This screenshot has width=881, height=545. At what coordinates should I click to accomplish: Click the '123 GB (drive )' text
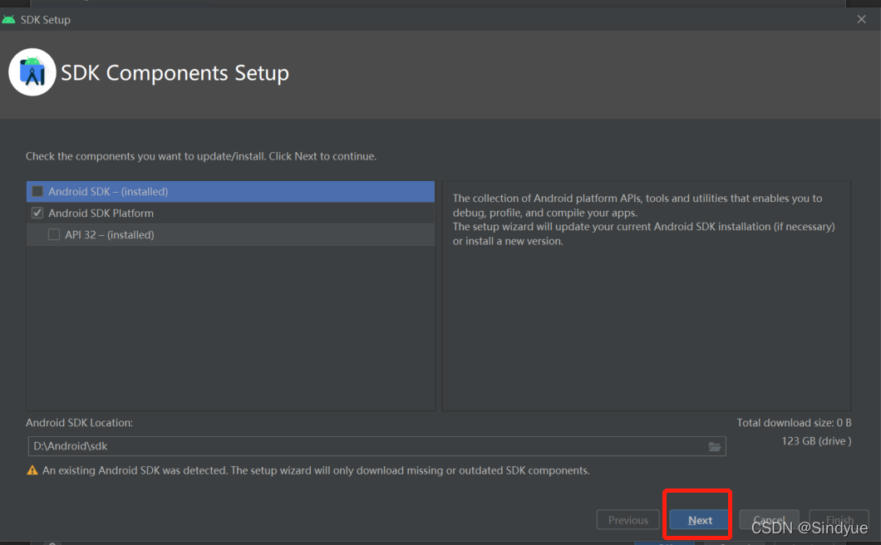pyautogui.click(x=816, y=441)
